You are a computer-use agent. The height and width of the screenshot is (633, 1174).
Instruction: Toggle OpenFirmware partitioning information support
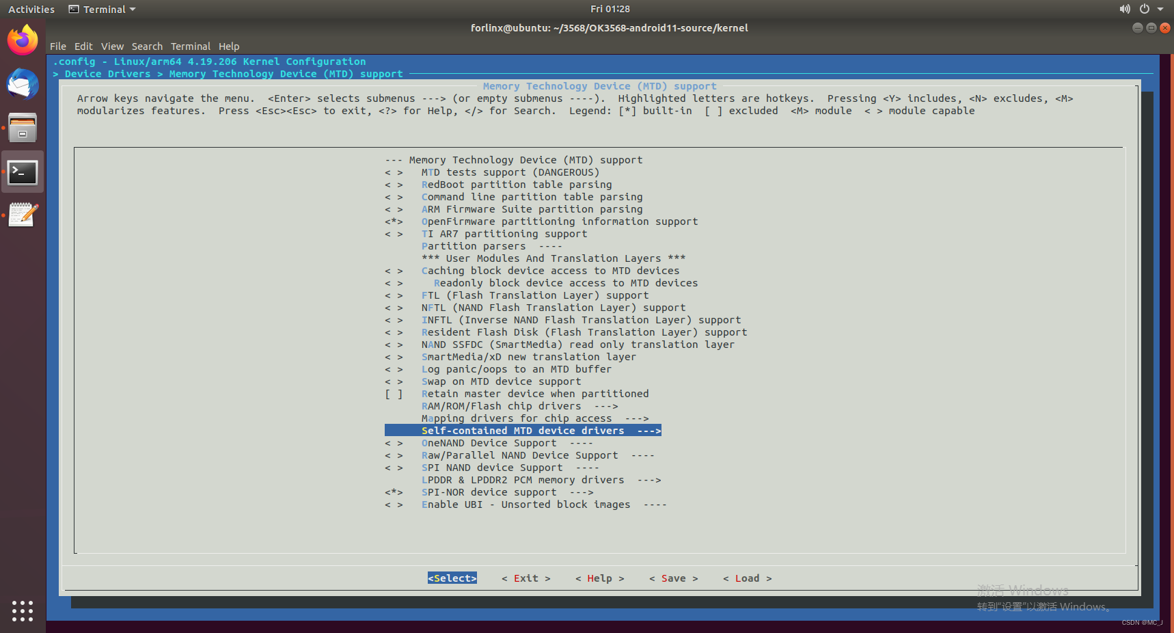coord(541,221)
